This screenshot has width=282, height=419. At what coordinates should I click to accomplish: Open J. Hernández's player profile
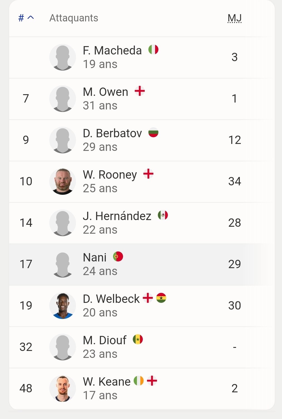pos(117,216)
